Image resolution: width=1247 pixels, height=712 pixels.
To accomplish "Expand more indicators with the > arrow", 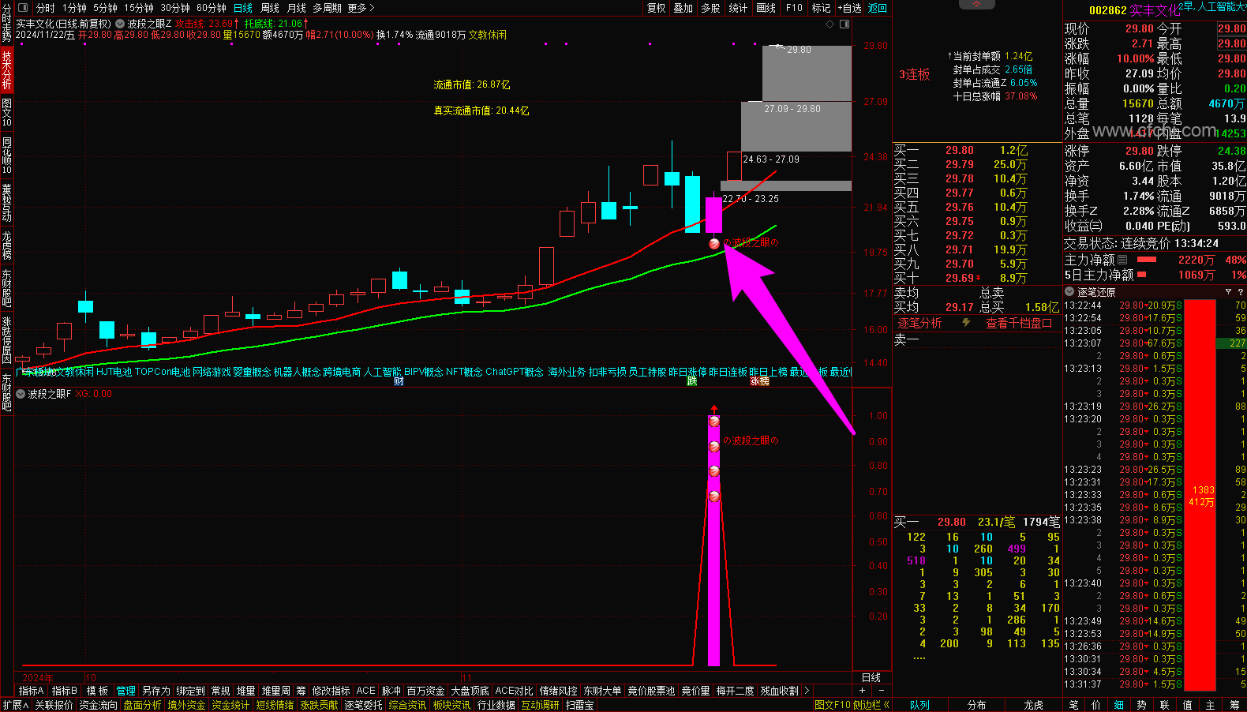I will click(807, 691).
